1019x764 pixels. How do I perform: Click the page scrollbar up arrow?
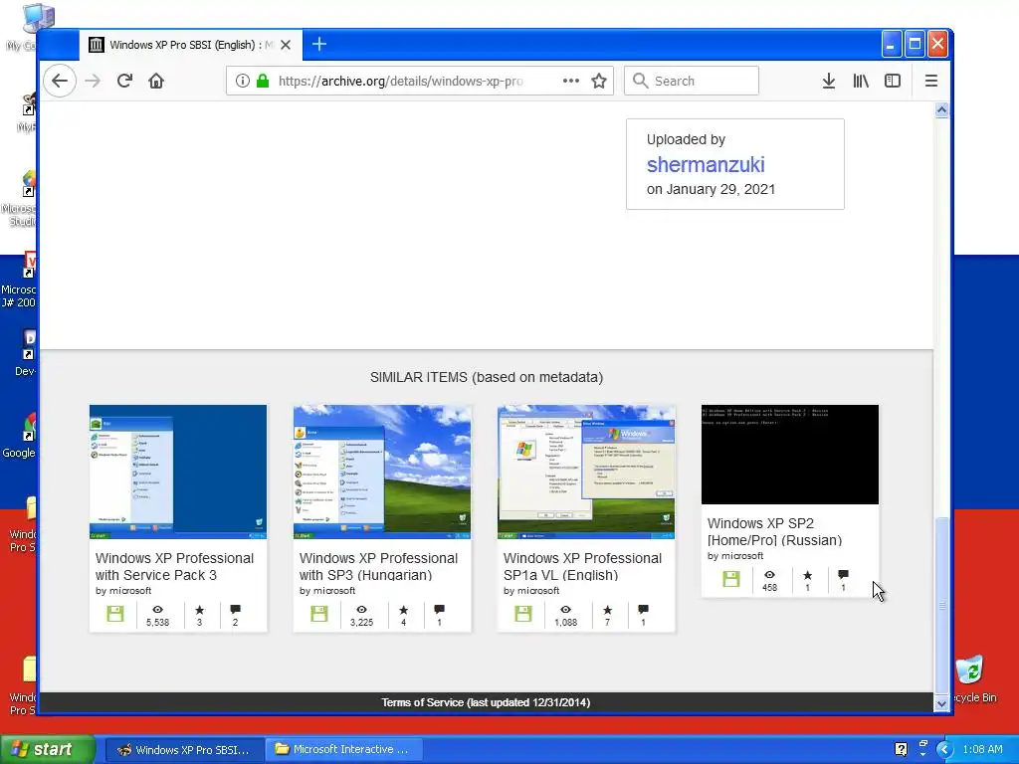[x=941, y=109]
